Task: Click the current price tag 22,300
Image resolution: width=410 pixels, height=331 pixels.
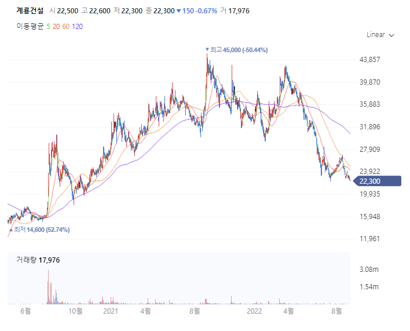Action: click(x=377, y=181)
